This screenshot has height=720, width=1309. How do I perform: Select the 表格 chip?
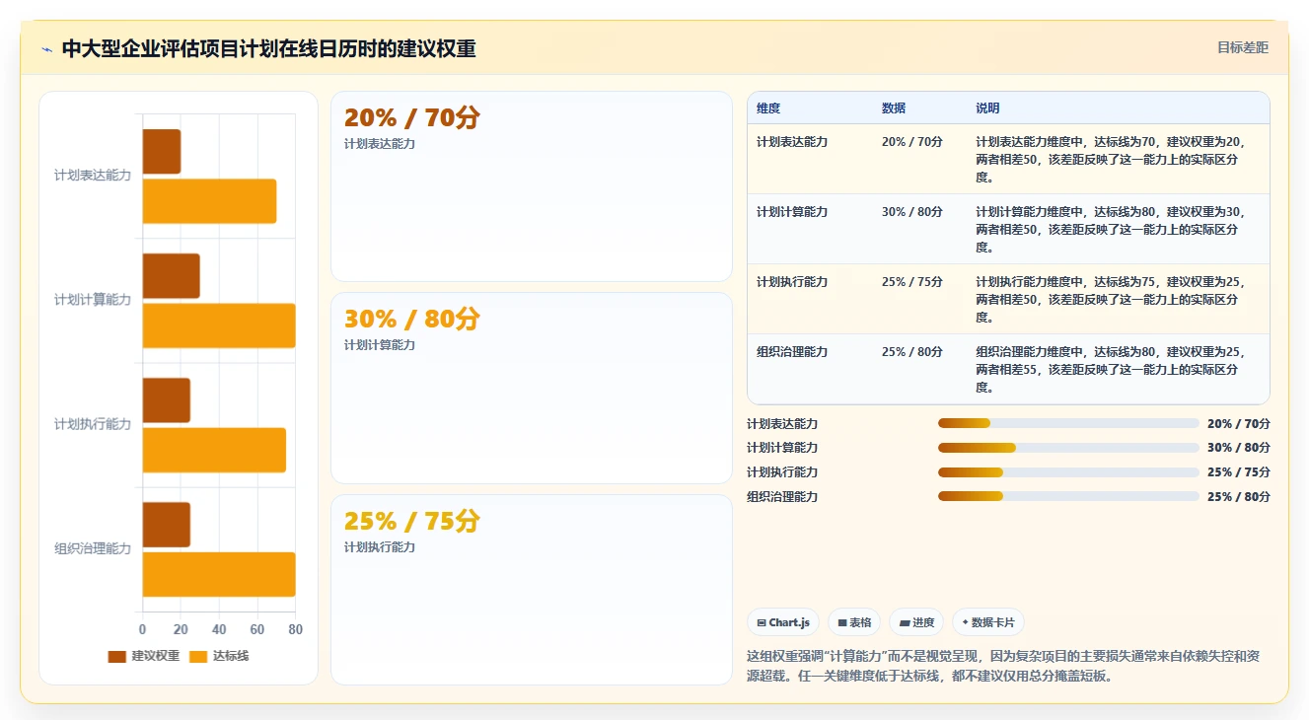(x=854, y=622)
